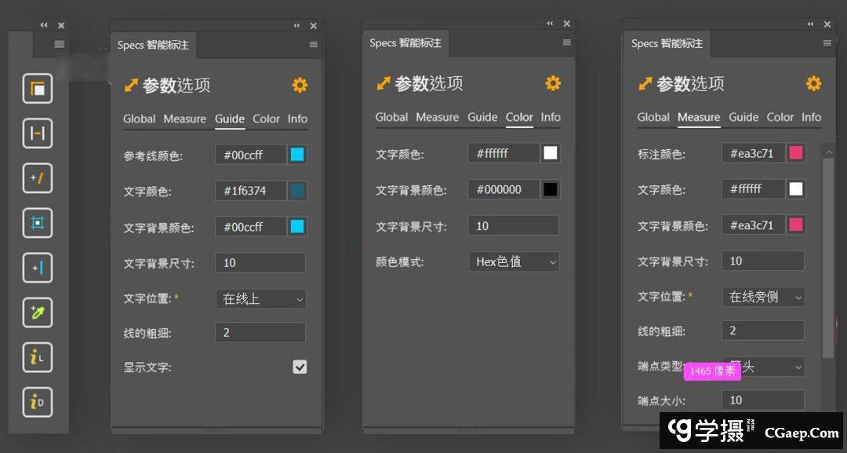Screen dimensions: 847x453
Task: Click the info "L" tool icon
Action: coord(38,357)
